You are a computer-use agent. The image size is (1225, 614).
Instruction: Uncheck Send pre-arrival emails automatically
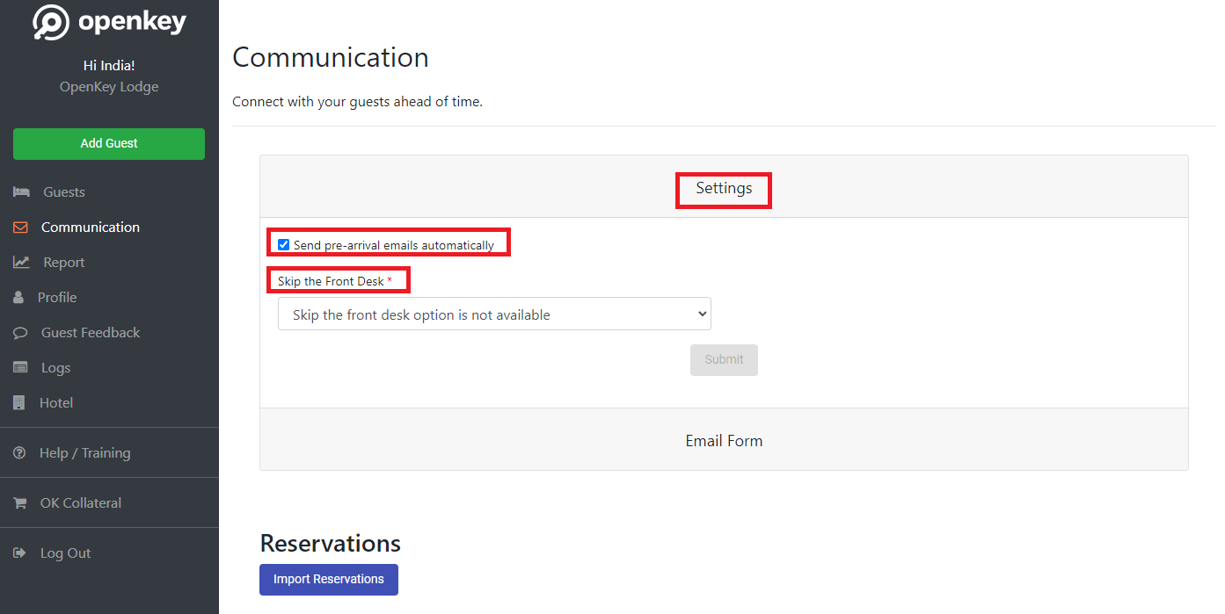pos(283,244)
